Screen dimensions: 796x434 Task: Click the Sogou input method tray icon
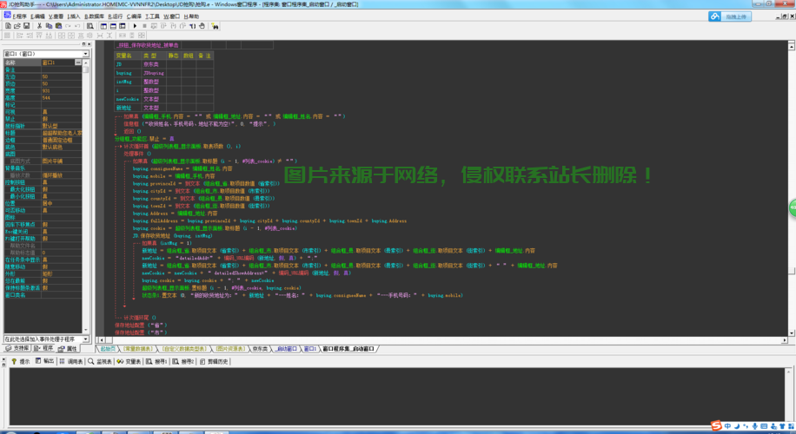[x=716, y=426]
